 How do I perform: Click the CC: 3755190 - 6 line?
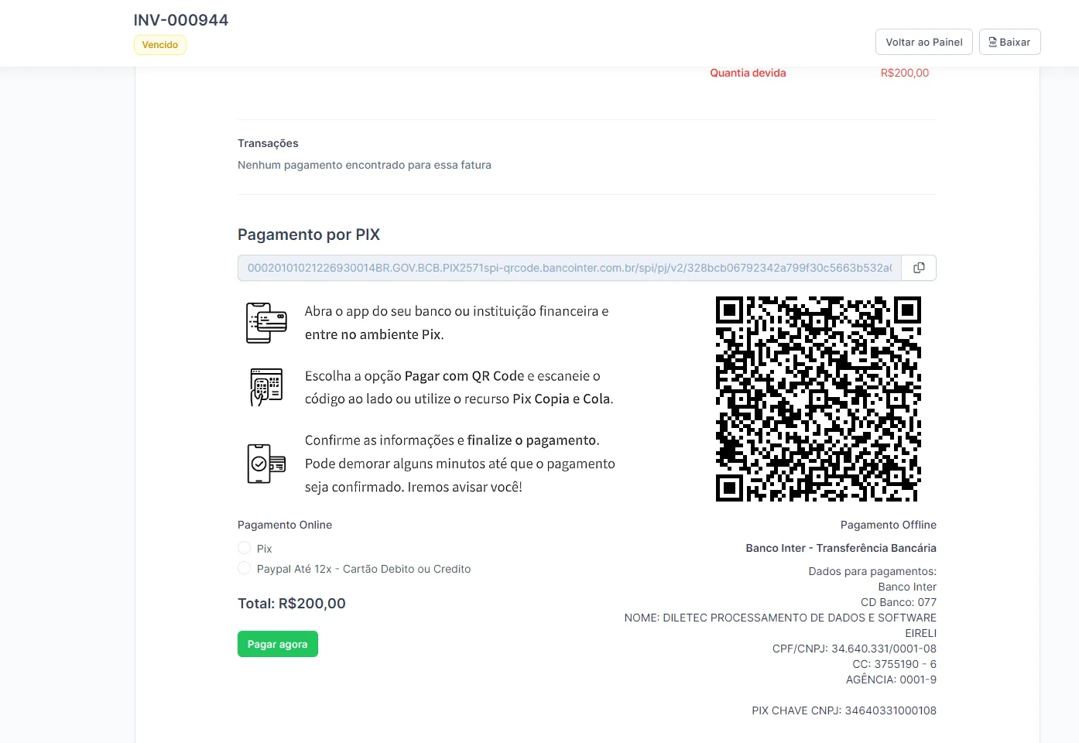[895, 664]
